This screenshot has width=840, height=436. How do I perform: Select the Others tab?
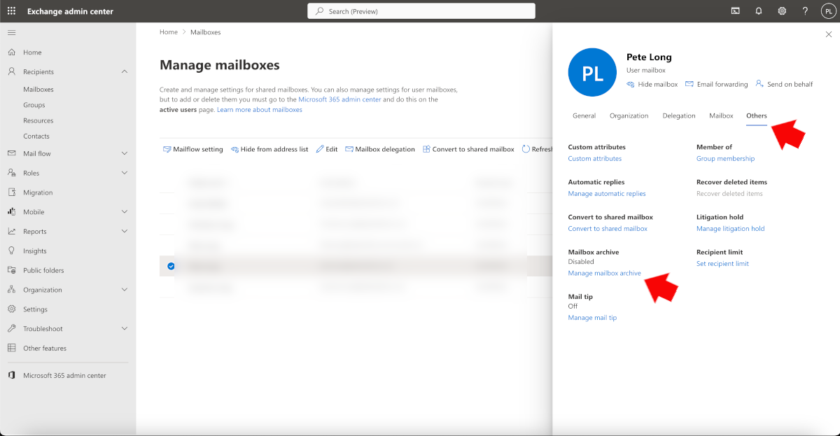757,115
